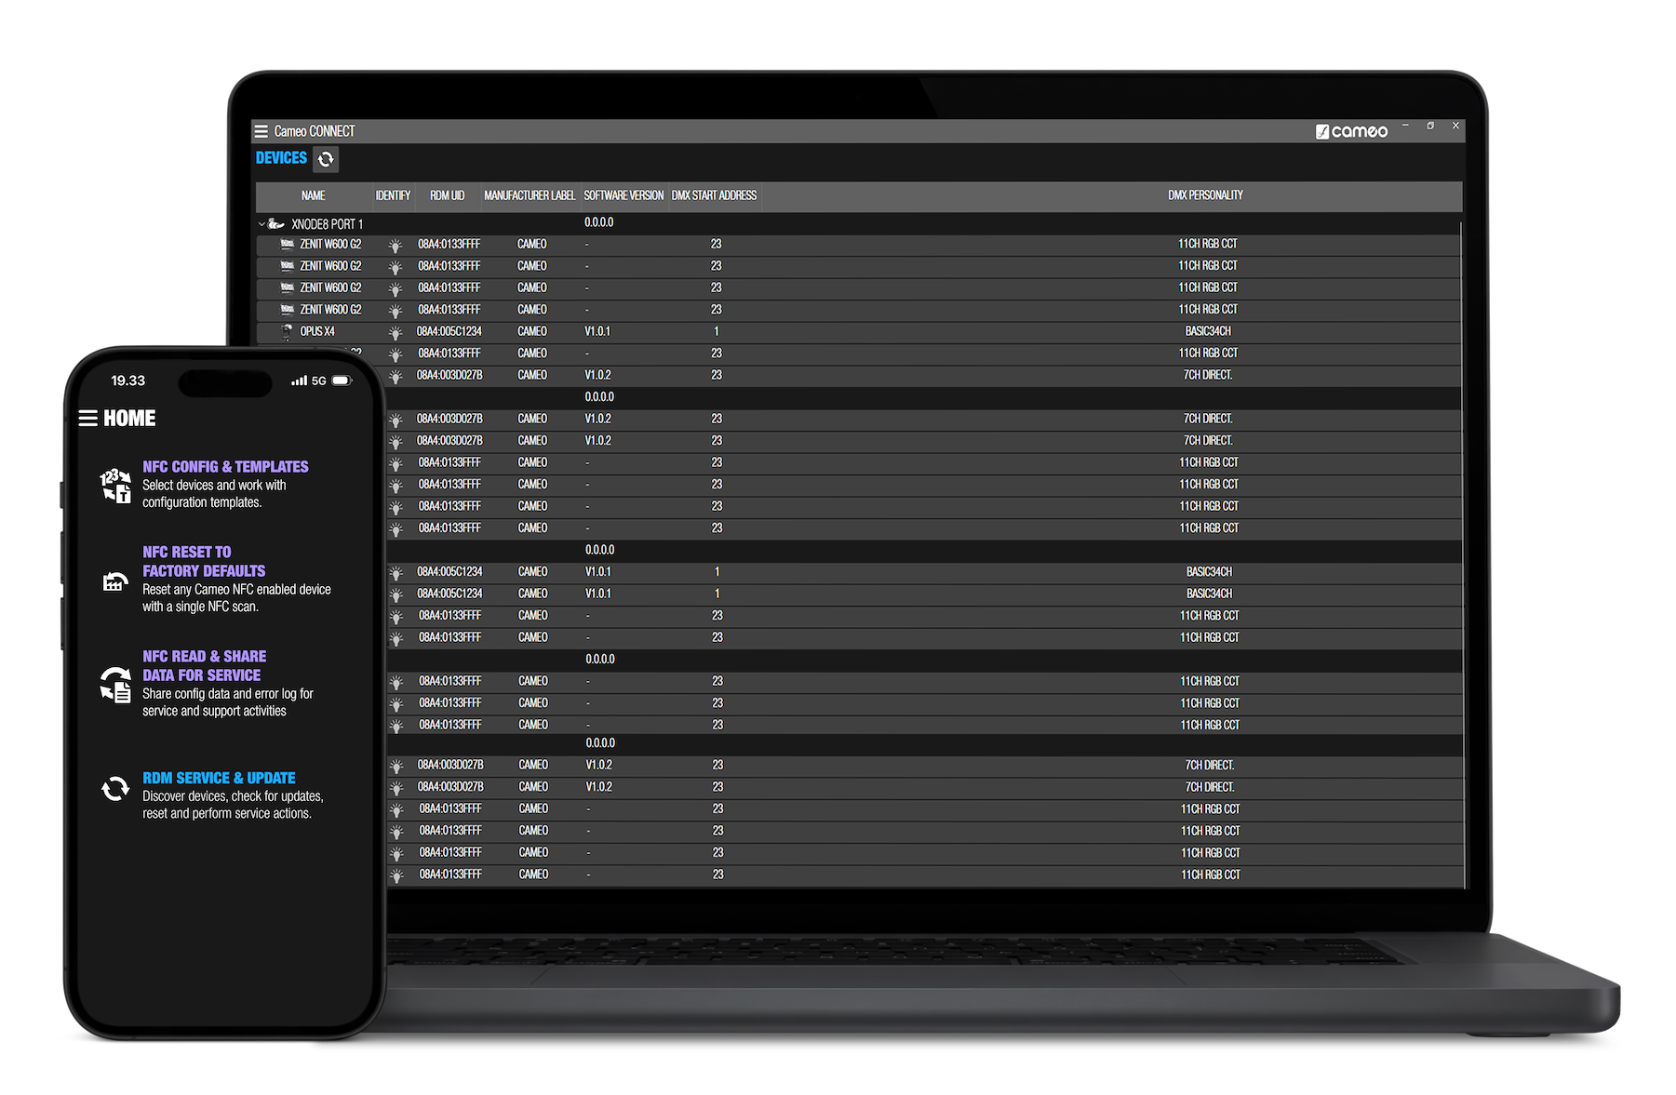Select the OPUS X4 device name
Screen dimensions: 1676x1095
coord(317,331)
